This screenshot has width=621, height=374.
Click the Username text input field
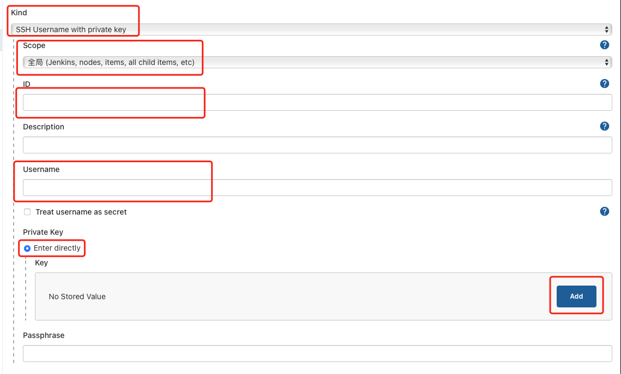click(x=317, y=188)
